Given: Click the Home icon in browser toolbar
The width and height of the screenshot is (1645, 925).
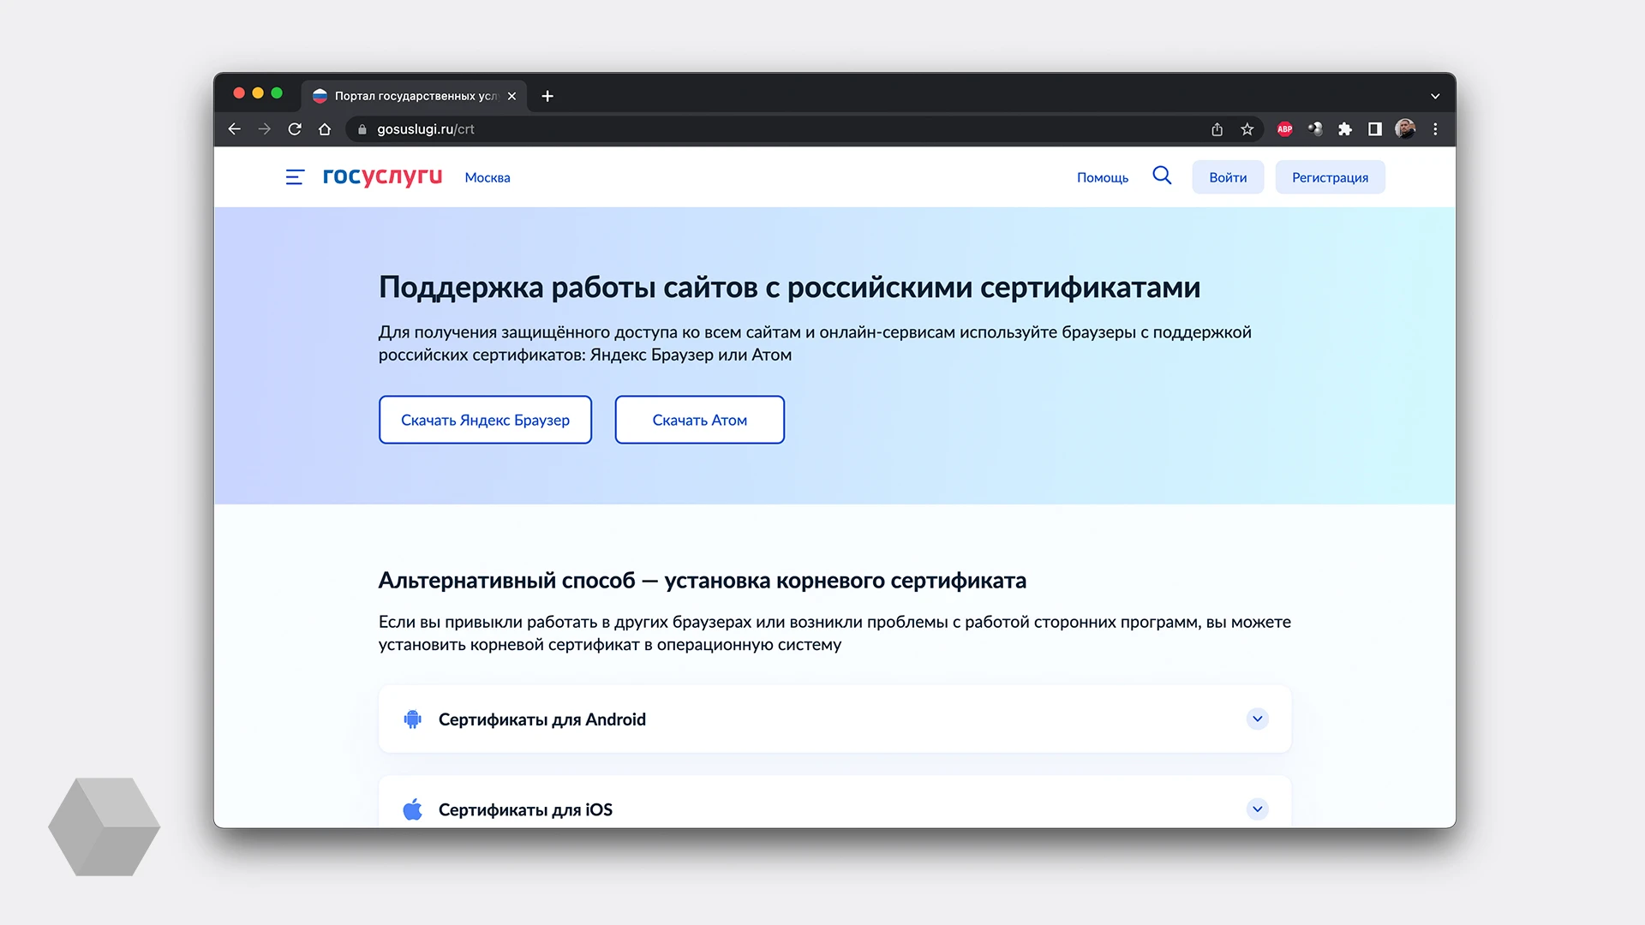Looking at the screenshot, I should pyautogui.click(x=325, y=128).
